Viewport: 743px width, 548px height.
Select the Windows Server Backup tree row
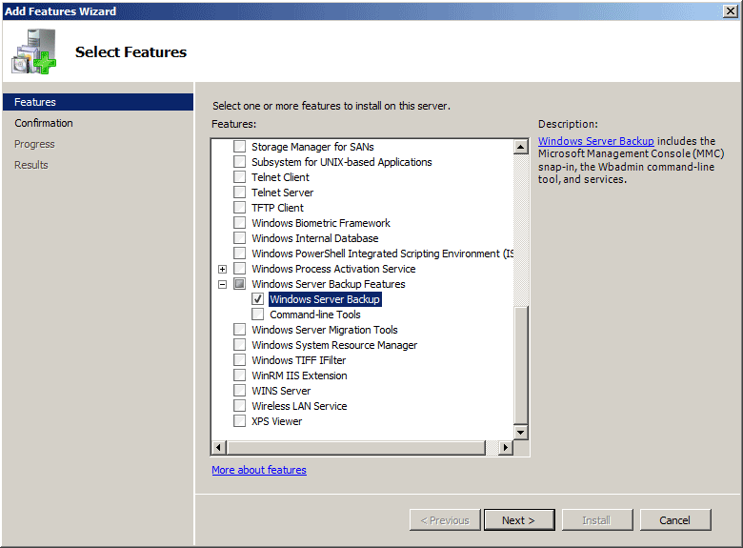(325, 299)
